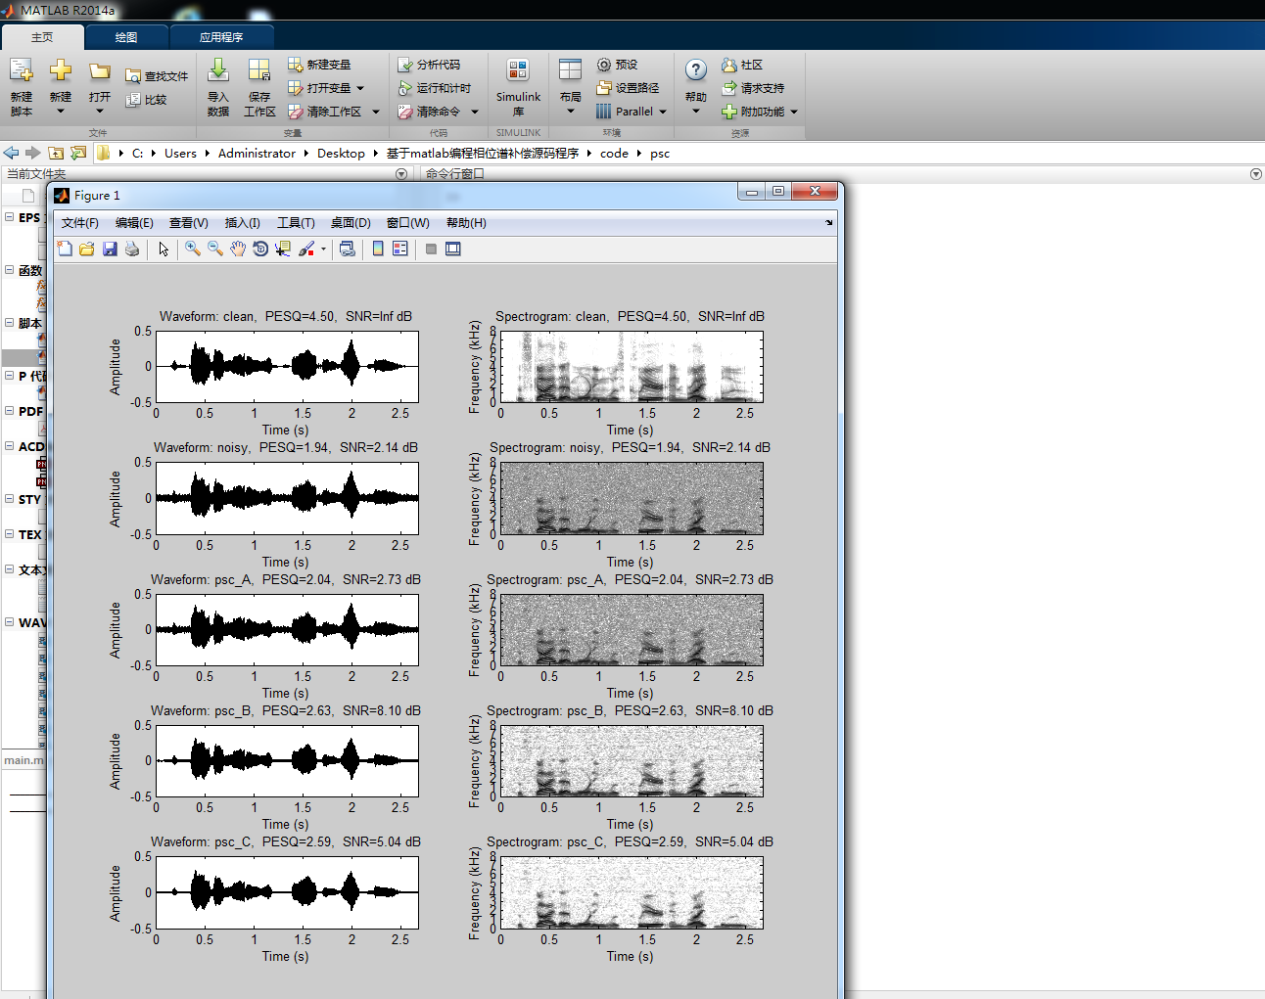This screenshot has height=999, width=1265.
Task: Select the Brush data tool
Action: coord(306,249)
